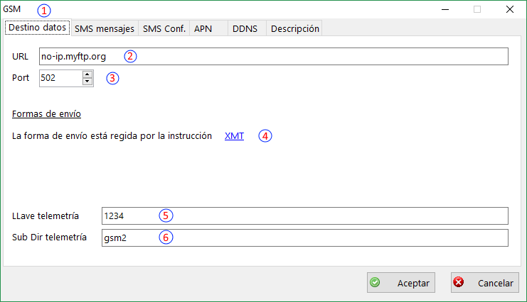Switch to the SMS mensajes tab
Image resolution: width=527 pixels, height=302 pixels.
click(x=104, y=28)
